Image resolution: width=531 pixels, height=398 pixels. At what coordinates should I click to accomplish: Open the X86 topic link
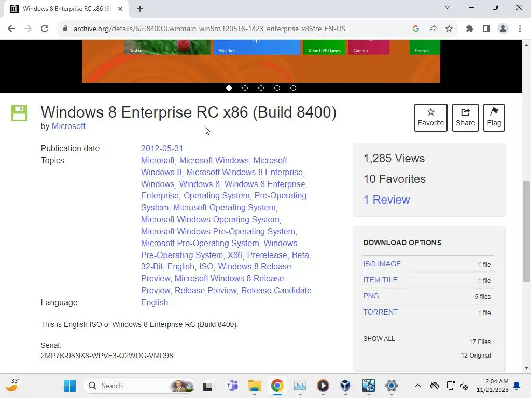(235, 255)
